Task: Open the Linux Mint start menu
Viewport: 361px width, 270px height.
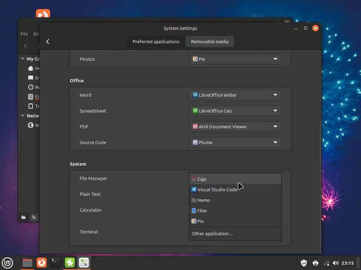Action: (7, 263)
